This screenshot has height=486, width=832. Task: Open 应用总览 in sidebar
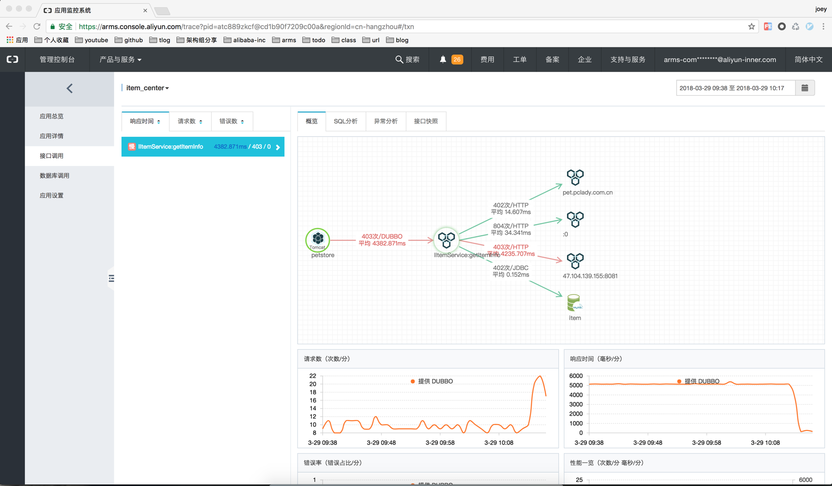point(69,116)
